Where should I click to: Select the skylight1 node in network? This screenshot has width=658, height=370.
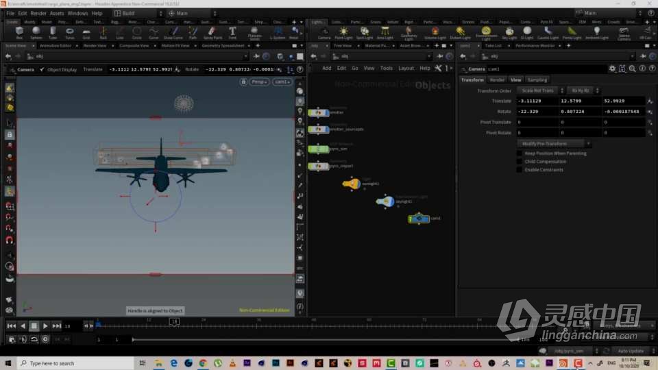(x=385, y=201)
